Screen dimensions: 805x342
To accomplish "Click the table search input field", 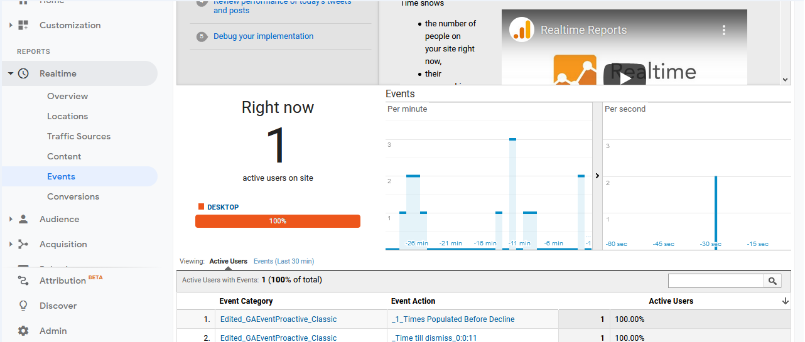I will (716, 281).
